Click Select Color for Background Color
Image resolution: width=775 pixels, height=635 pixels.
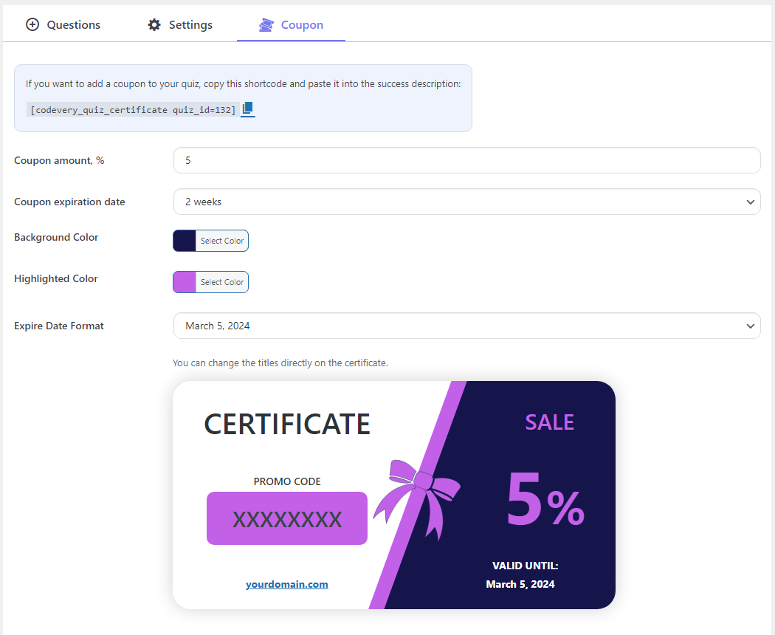click(x=223, y=240)
